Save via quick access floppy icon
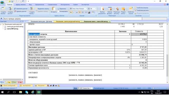Viewport: 169px width, 95px height. tap(12, 1)
